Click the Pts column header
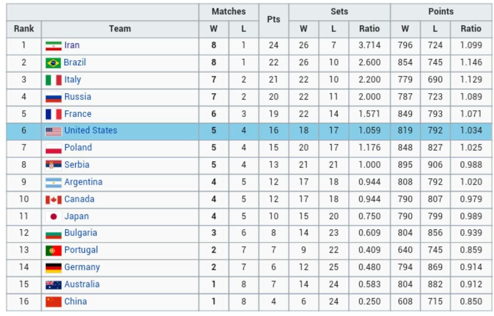 coord(274,20)
